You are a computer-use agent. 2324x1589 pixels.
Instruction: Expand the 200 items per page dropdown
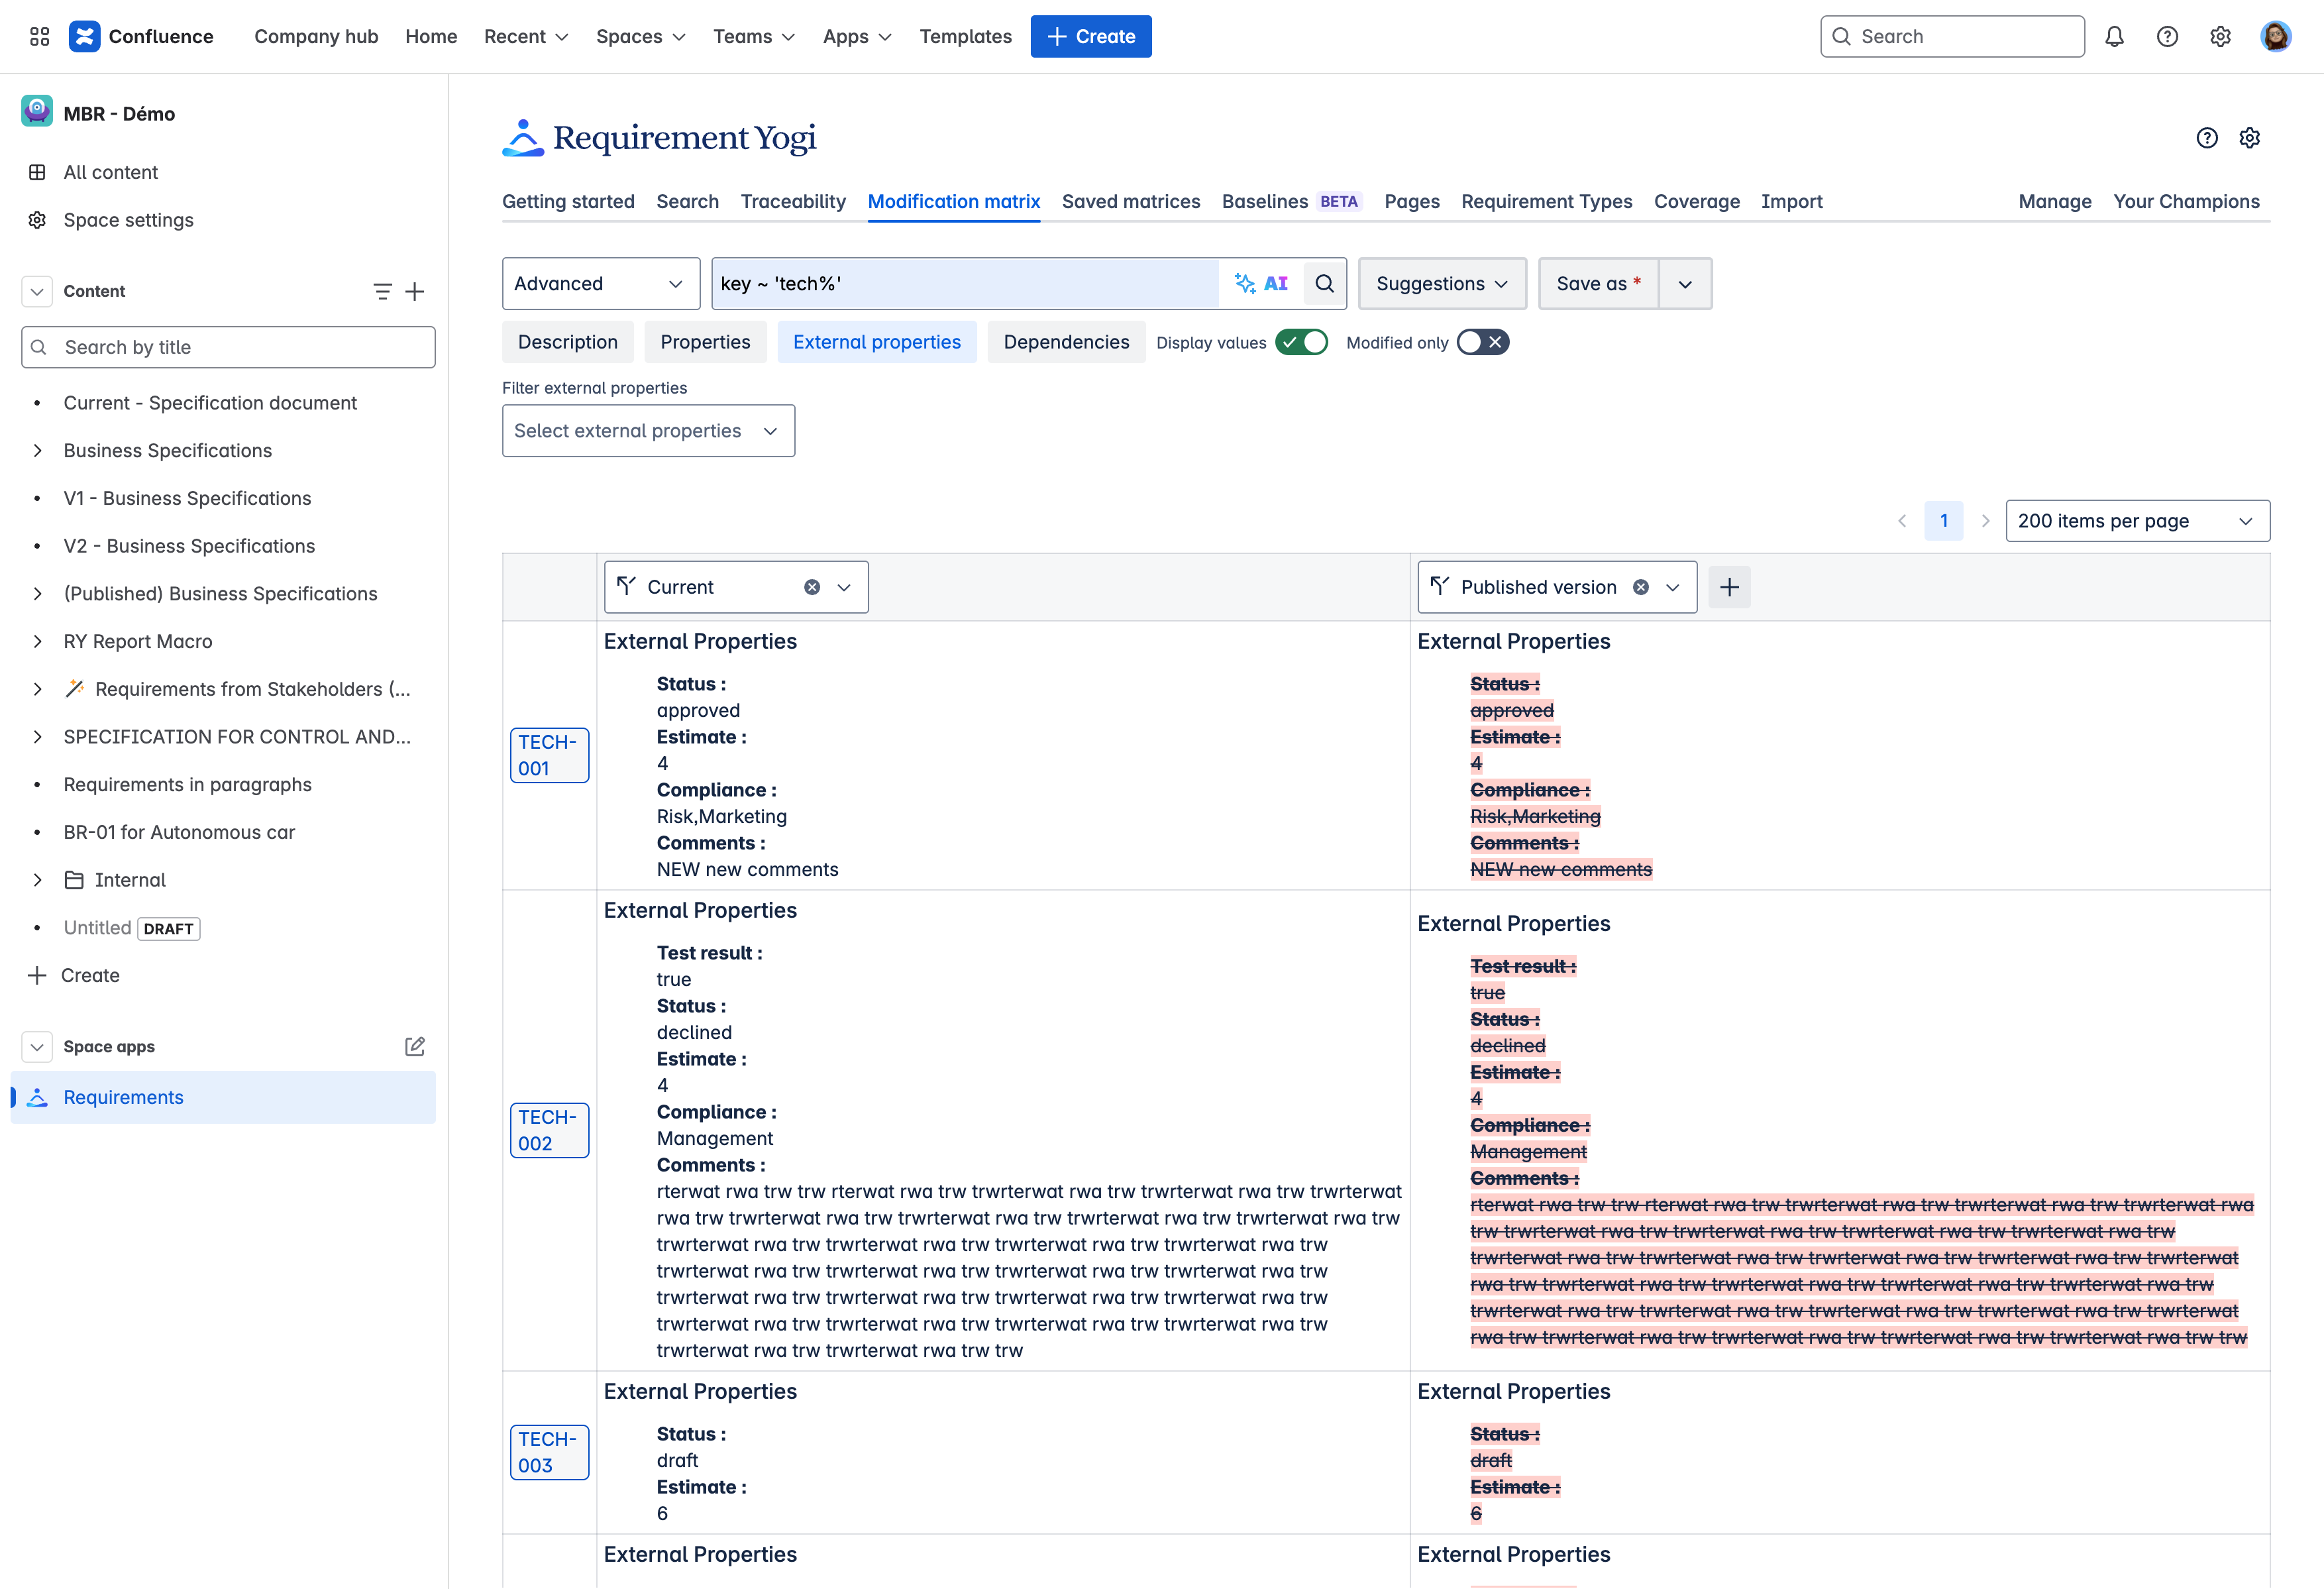(2137, 521)
